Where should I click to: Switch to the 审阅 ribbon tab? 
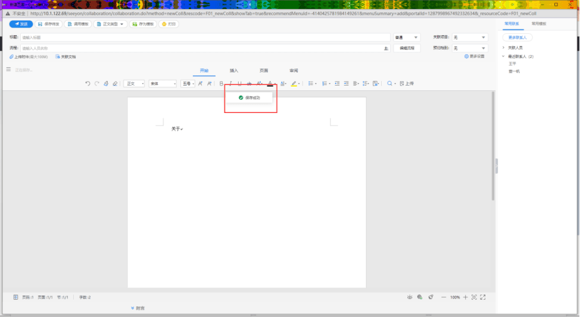click(294, 71)
